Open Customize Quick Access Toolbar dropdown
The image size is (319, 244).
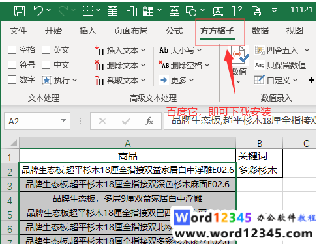[275, 10]
